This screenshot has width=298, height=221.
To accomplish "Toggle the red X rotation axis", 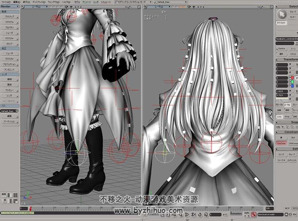I will tap(291, 78).
